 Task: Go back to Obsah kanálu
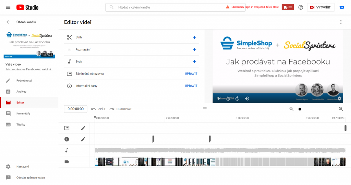tap(8, 22)
